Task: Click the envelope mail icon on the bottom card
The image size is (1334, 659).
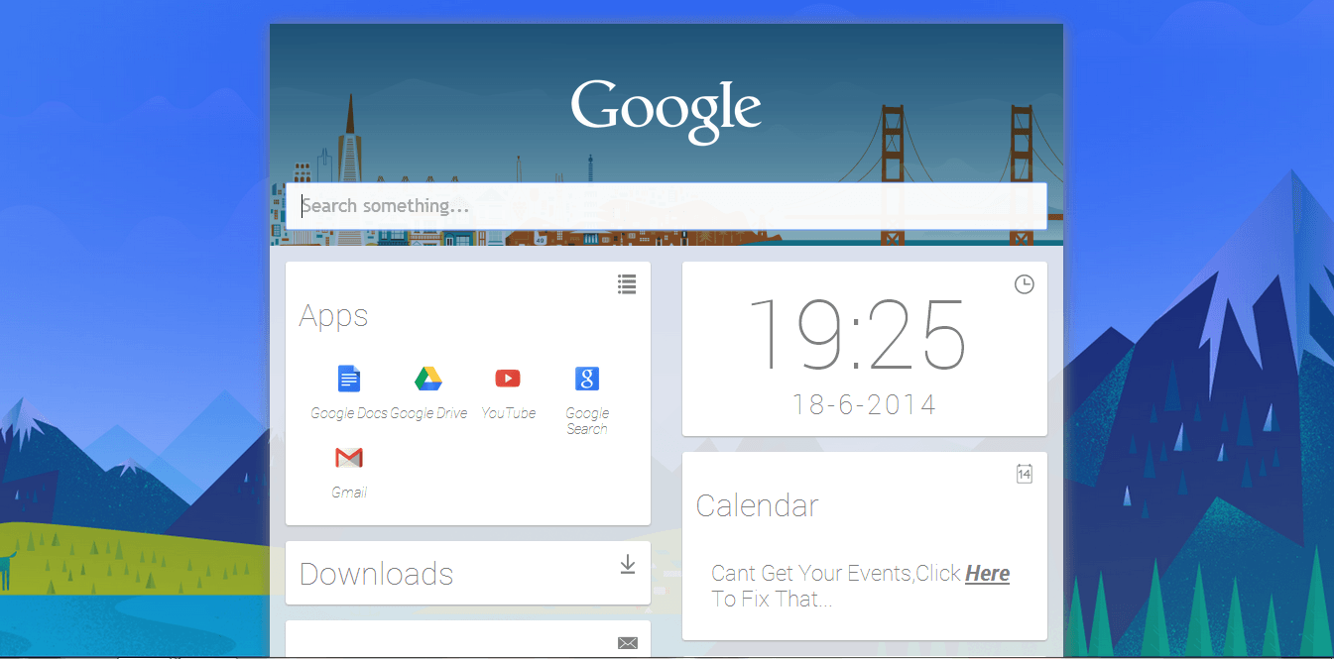Action: (627, 643)
